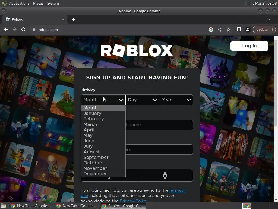Reload the Roblox page
Screen dimensions: 278x209
pyautogui.click(x=23, y=29)
